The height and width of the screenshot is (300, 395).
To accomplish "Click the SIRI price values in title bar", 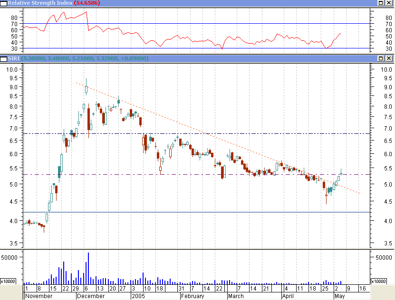I will [85, 58].
